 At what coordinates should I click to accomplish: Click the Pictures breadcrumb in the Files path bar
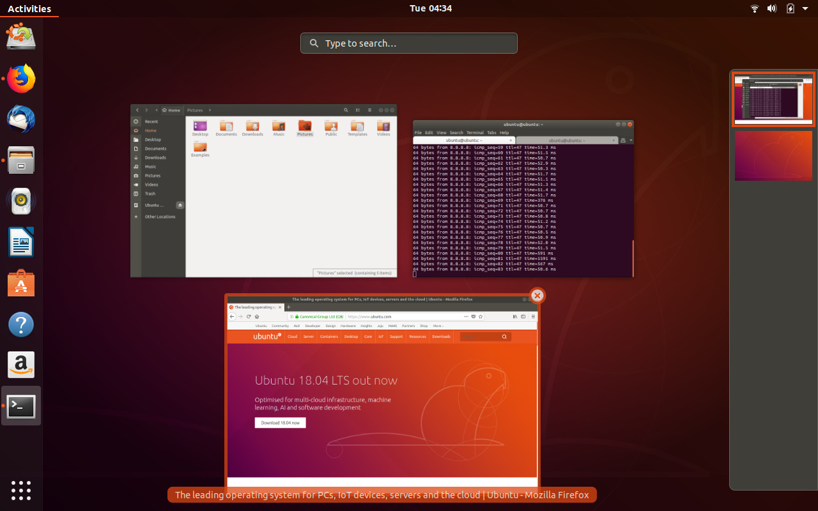pos(194,110)
